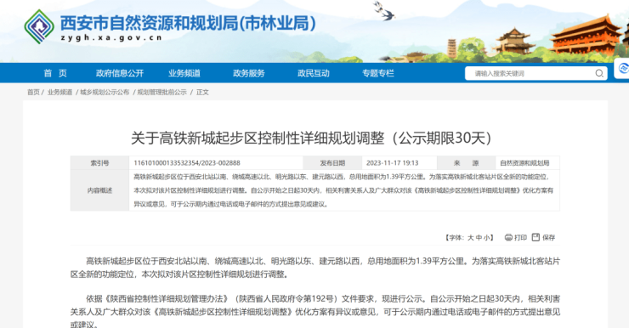The image size is (629, 328).
Task: Click the 来源 label cell
Action: (466, 163)
